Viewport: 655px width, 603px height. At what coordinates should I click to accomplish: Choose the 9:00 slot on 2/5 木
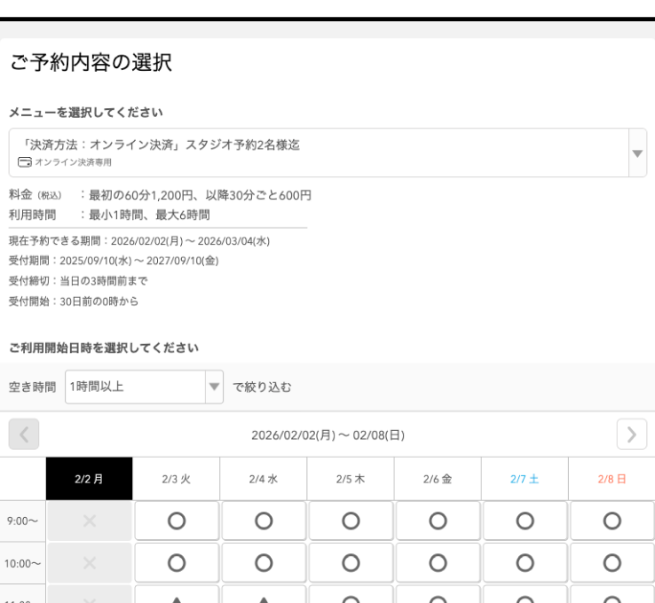(x=351, y=521)
